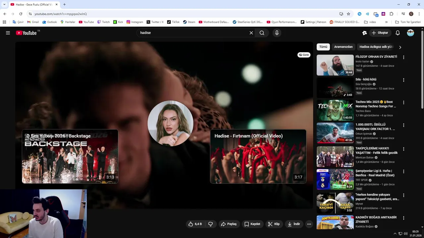Screen dimensions: 424x238
Task: Open the YouTube guide hamburger menu
Action: coord(8,33)
